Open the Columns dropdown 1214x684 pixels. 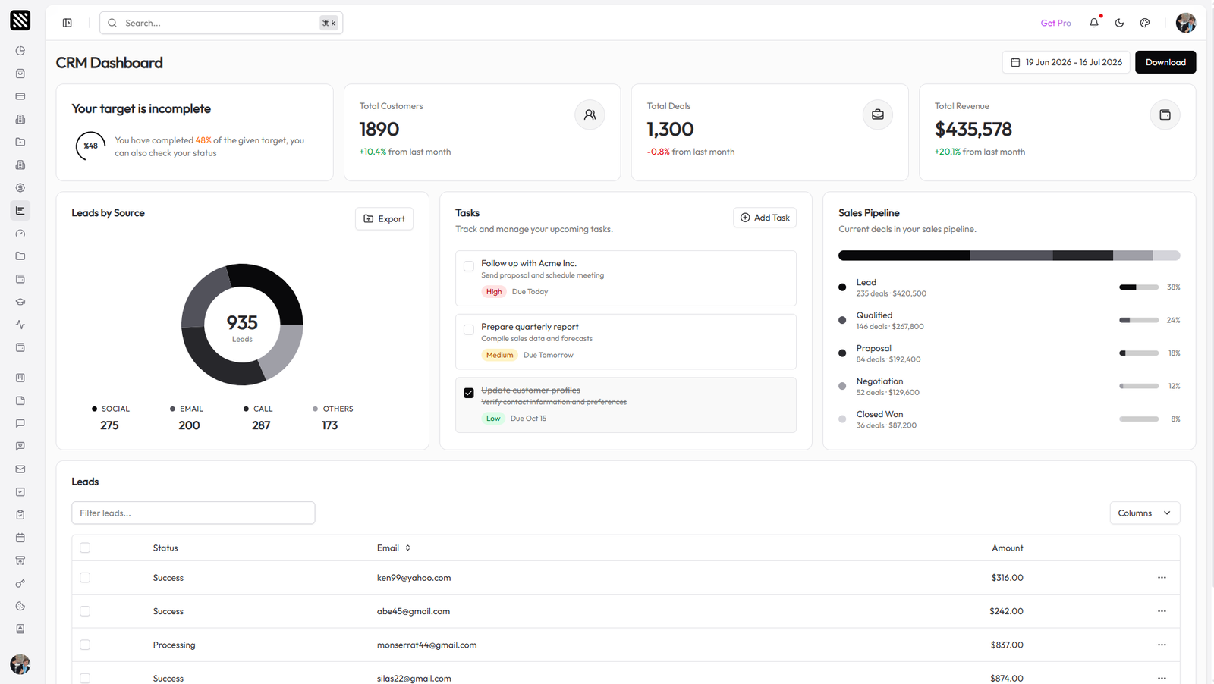click(x=1144, y=513)
